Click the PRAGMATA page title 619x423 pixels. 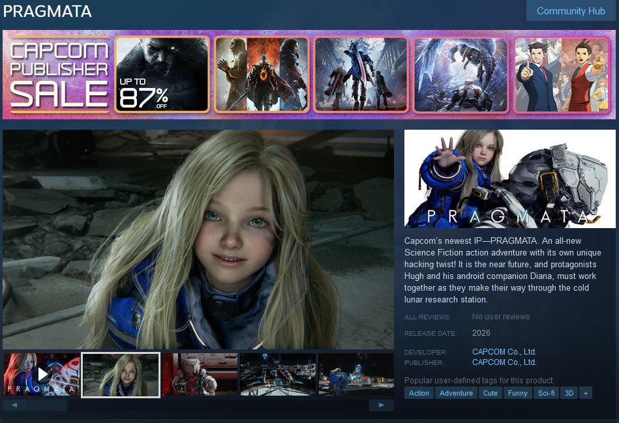click(48, 11)
